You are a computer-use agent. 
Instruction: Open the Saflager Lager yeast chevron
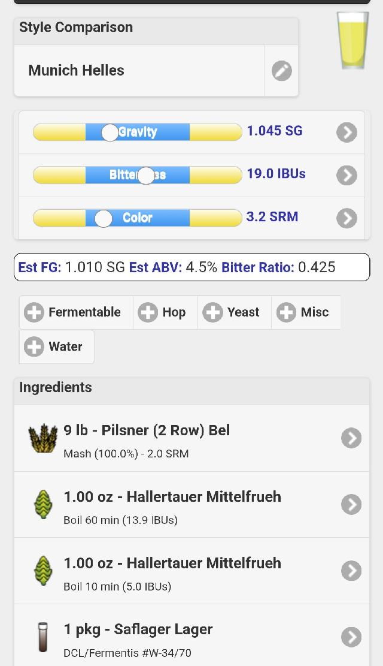point(351,637)
